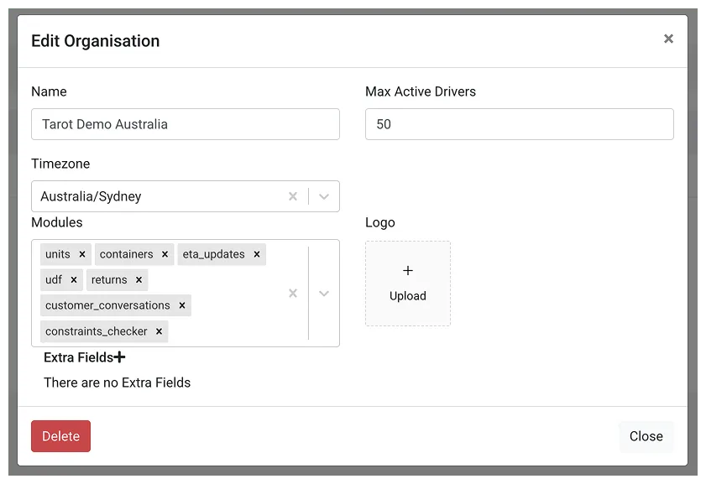Image resolution: width=706 pixels, height=484 pixels.
Task: Open the Timezone dropdown list
Action: [324, 196]
